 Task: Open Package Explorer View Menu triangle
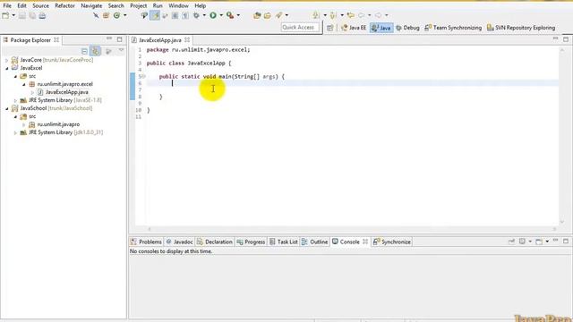coord(121,51)
